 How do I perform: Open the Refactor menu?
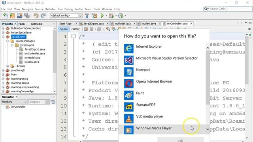[x=50, y=9]
